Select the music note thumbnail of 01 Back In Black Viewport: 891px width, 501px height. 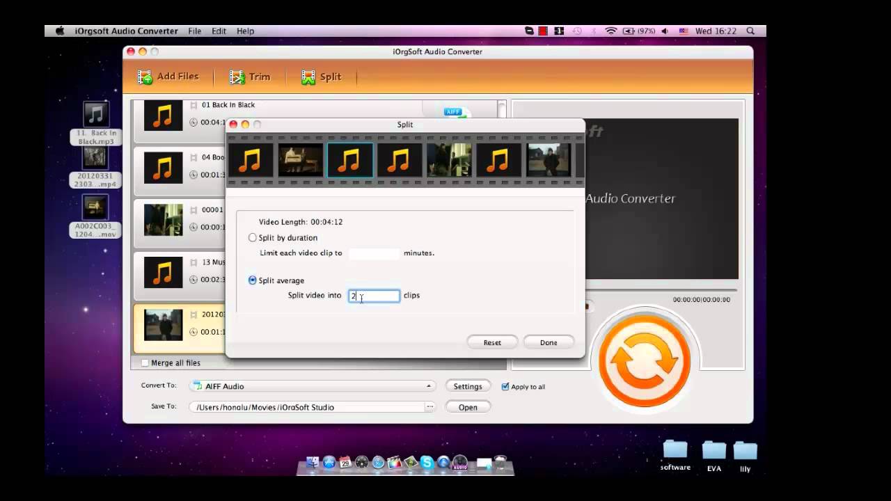163,115
